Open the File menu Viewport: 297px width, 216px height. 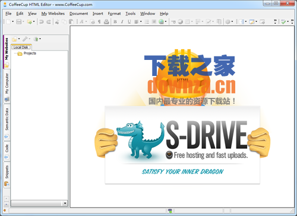pyautogui.click(x=8, y=14)
